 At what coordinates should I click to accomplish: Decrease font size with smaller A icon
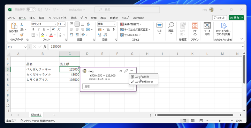(x=59, y=30)
